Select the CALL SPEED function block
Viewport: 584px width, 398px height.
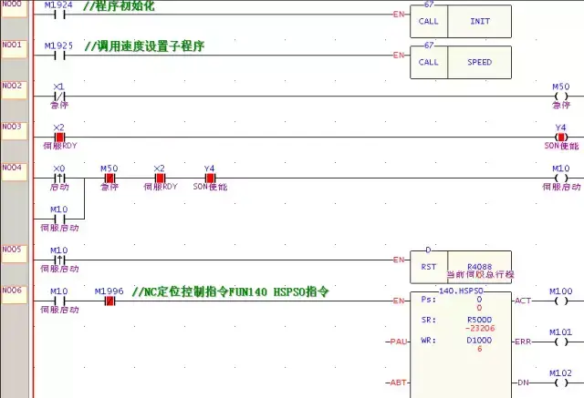tap(461, 62)
